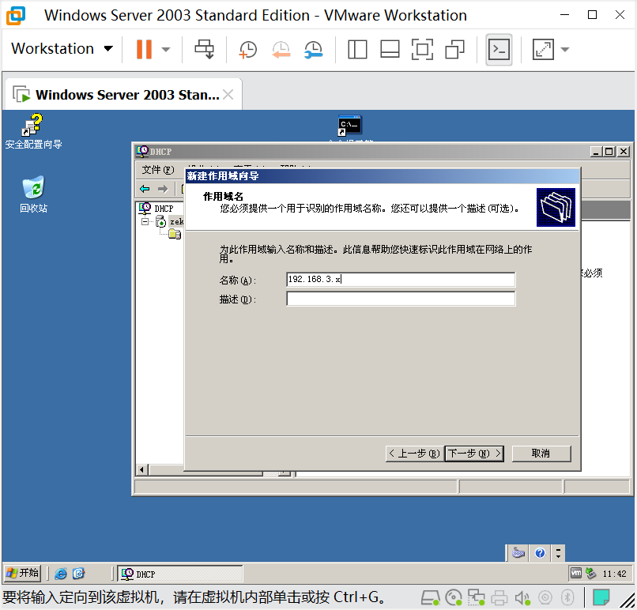Select the folder item under server node
The height and width of the screenshot is (610, 637).
coord(175,235)
